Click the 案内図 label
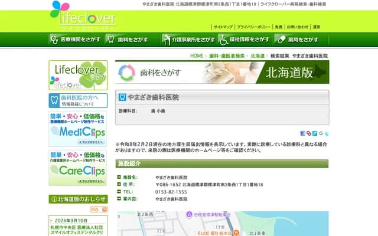Image resolution: width=378 pixels, height=236 pixels. pos(130,199)
